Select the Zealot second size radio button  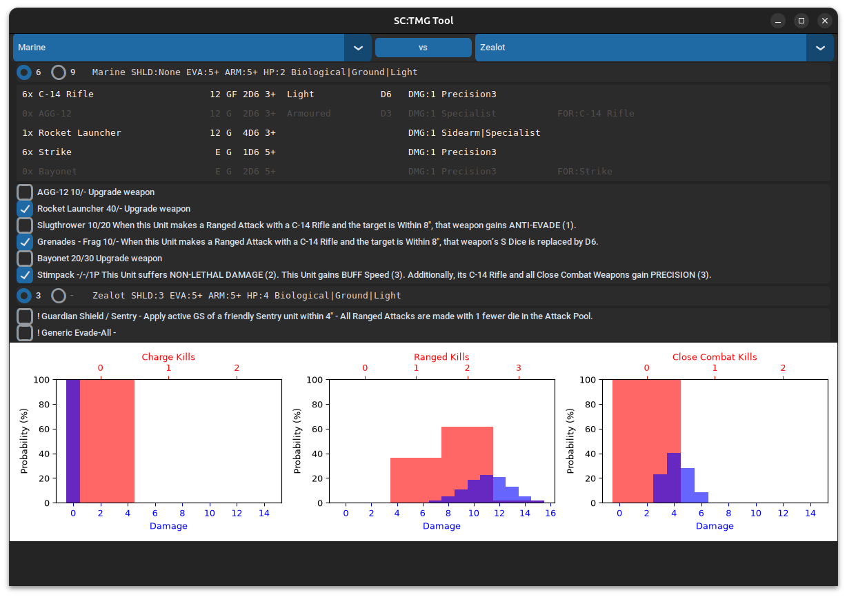(59, 296)
